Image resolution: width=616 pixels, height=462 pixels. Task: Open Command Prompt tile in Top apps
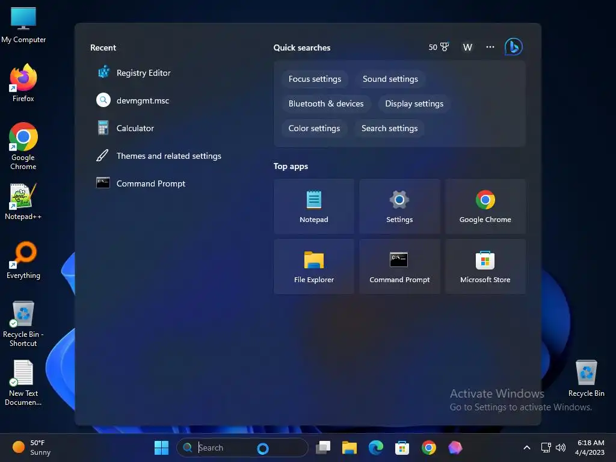[399, 266]
